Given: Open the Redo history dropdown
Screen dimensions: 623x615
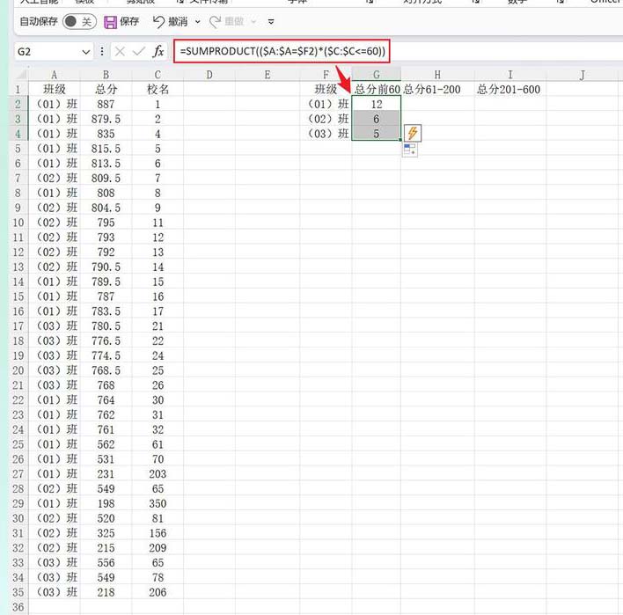Looking at the screenshot, I should pyautogui.click(x=254, y=22).
